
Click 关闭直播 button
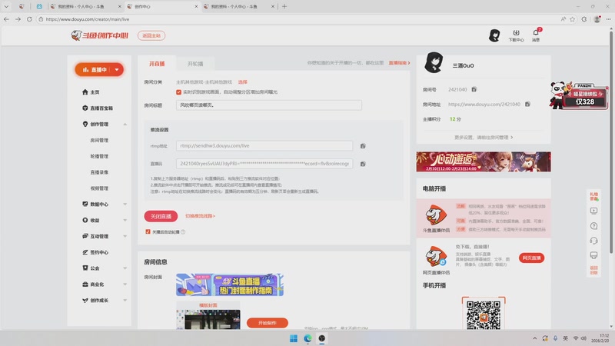(161, 216)
